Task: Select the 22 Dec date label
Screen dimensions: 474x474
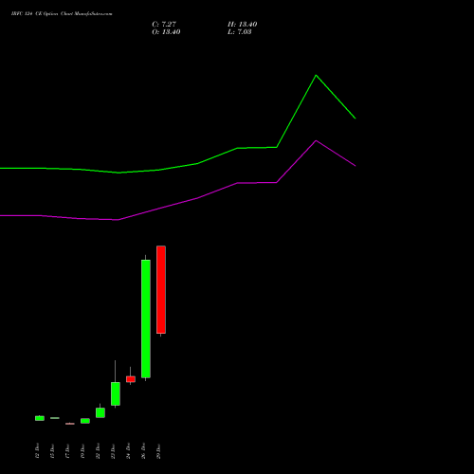Action: click(98, 451)
